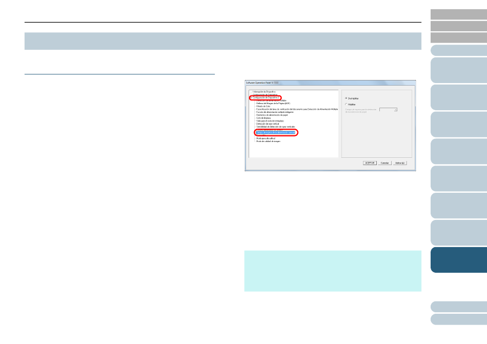The width and height of the screenshot is (487, 344).
Task: Collapse the Configuración de Dispositivo 2 node
Action: [x=251, y=97]
